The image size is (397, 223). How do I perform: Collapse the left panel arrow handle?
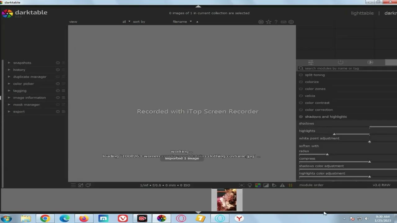click(1, 98)
